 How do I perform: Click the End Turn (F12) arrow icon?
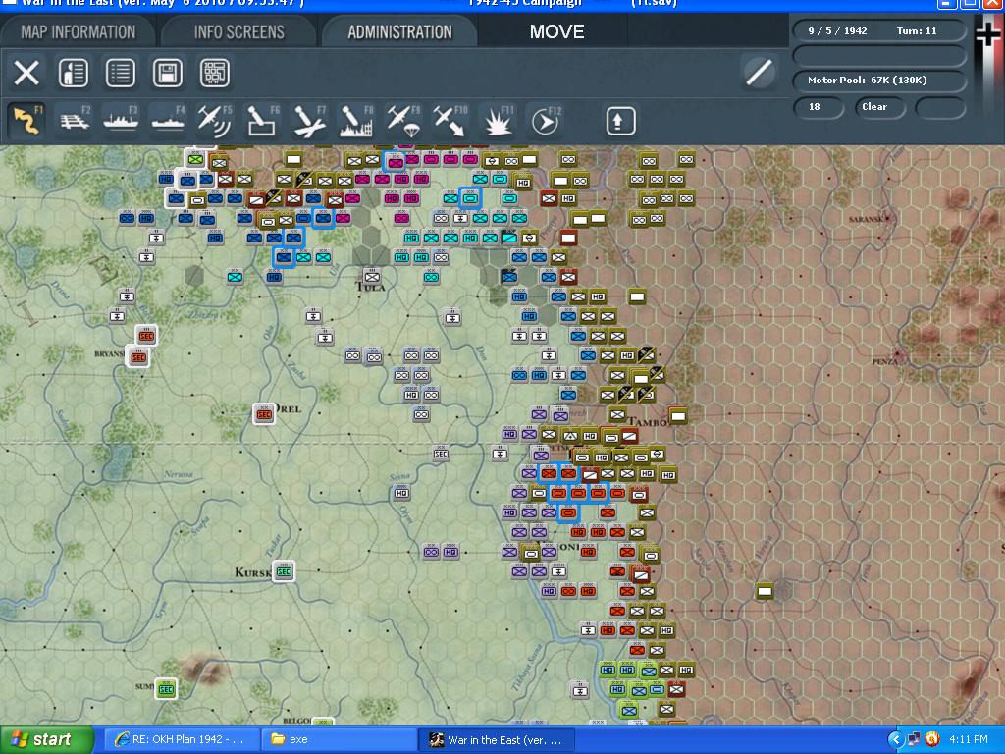click(546, 121)
